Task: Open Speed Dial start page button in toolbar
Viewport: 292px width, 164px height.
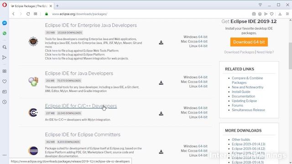Action: [36, 14]
